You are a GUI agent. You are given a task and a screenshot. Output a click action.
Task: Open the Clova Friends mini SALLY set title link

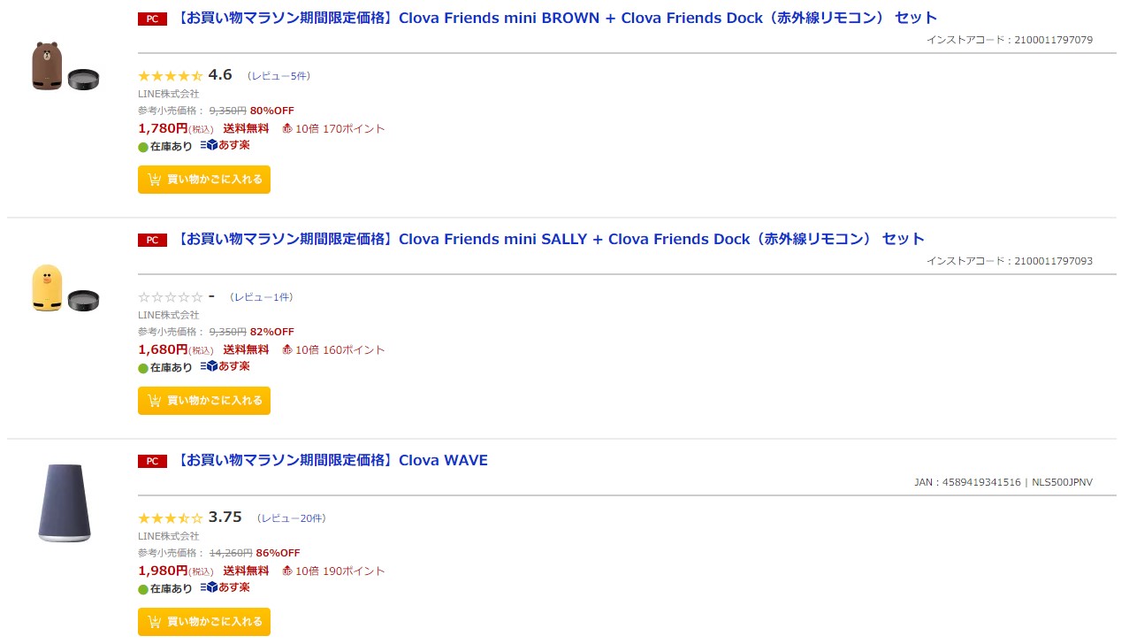[551, 239]
